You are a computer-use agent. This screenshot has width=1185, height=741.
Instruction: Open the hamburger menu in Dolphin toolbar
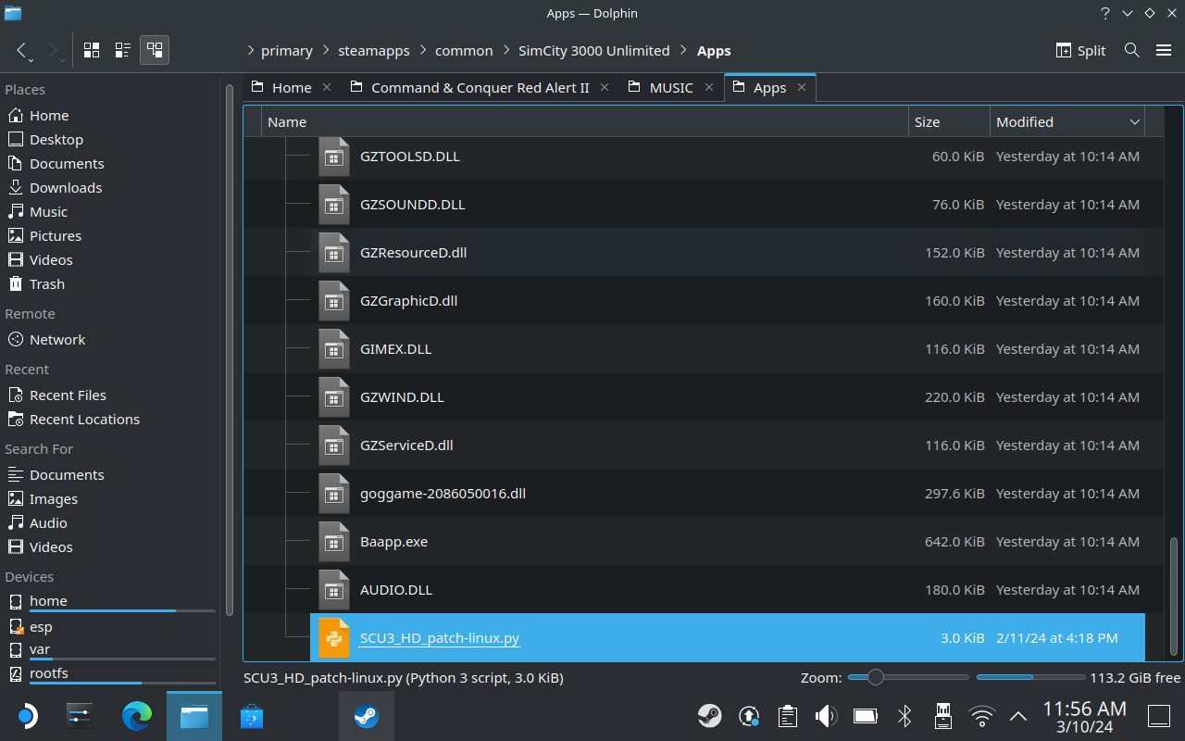point(1164,50)
